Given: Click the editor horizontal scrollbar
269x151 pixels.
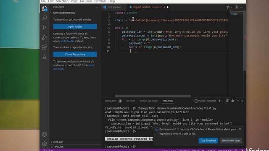Looking at the screenshot, I should pos(153,96).
